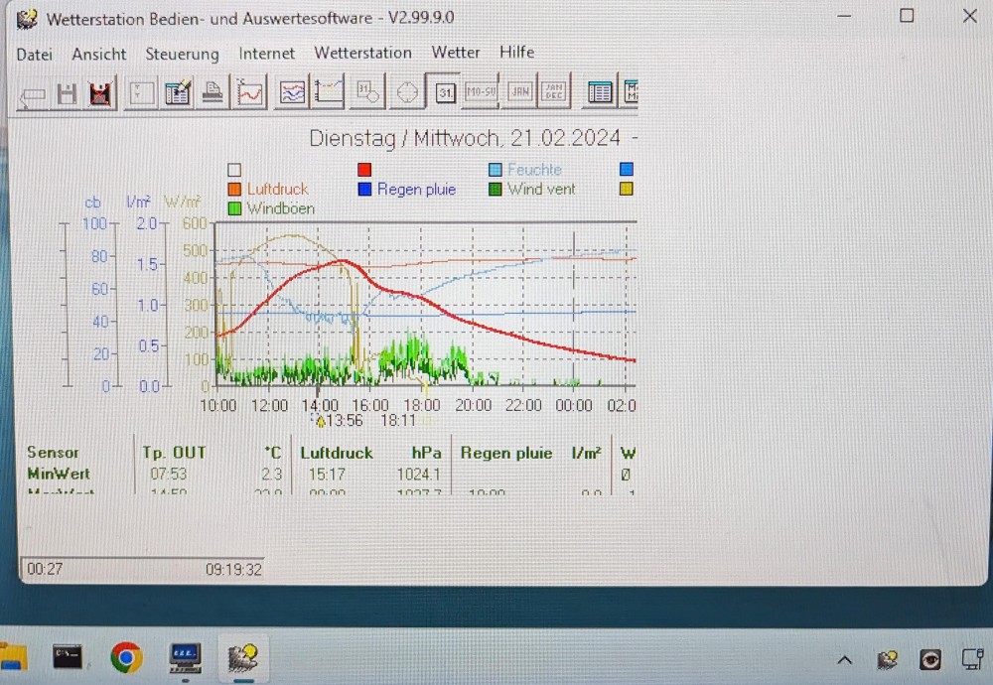993x685 pixels.
Task: Open the Internet menu
Action: click(x=266, y=53)
